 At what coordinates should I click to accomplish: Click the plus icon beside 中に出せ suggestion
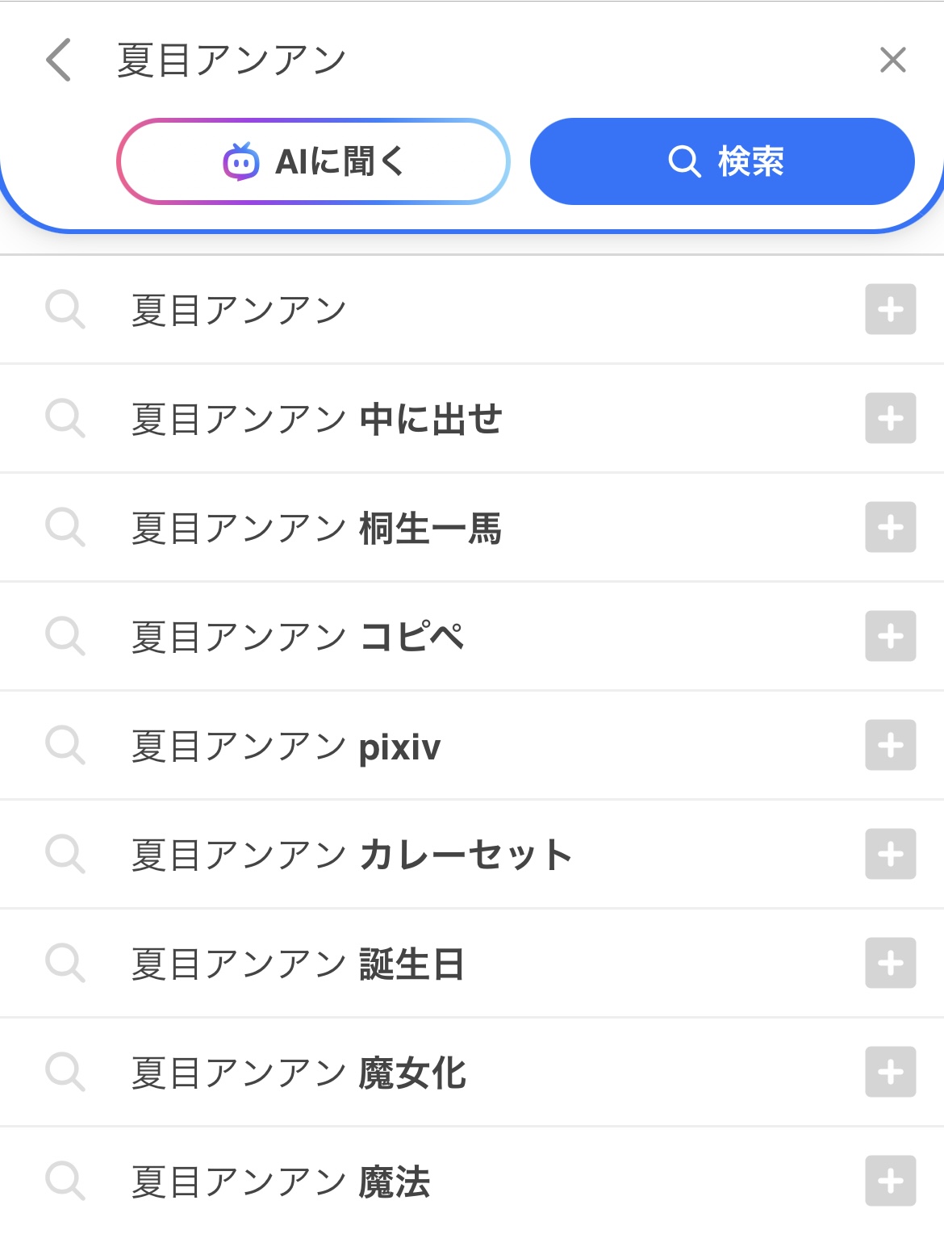coord(890,418)
